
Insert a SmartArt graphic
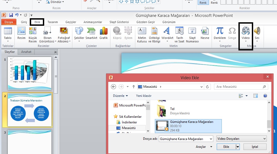[91, 33]
